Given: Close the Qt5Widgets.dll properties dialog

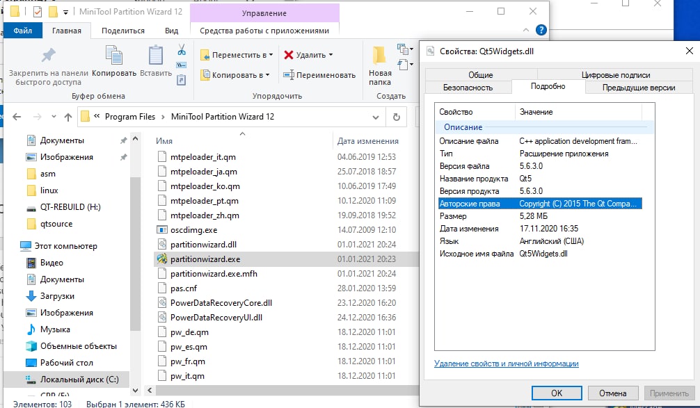Looking at the screenshot, I should coord(690,51).
